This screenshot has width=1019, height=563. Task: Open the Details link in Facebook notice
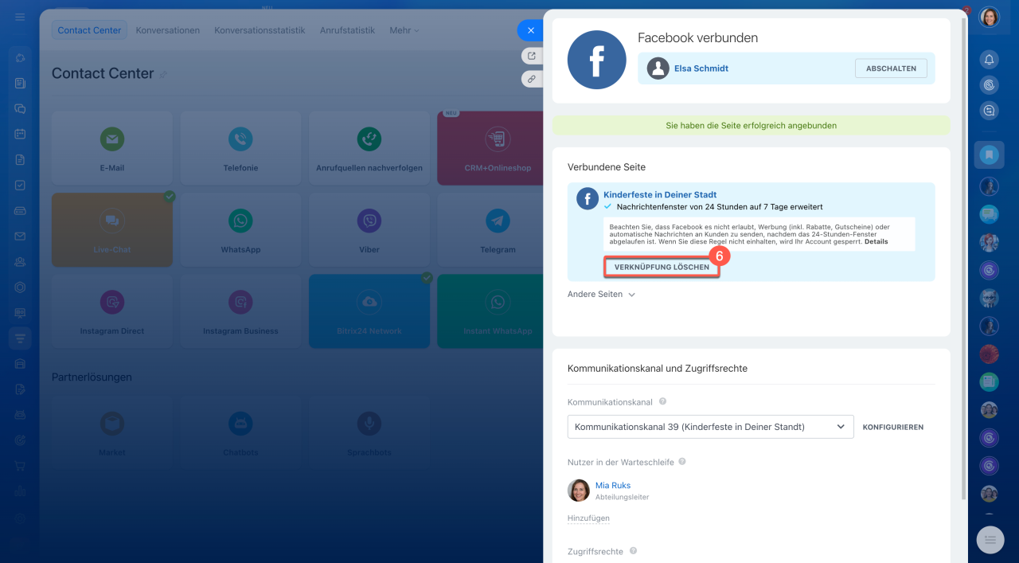tap(876, 241)
